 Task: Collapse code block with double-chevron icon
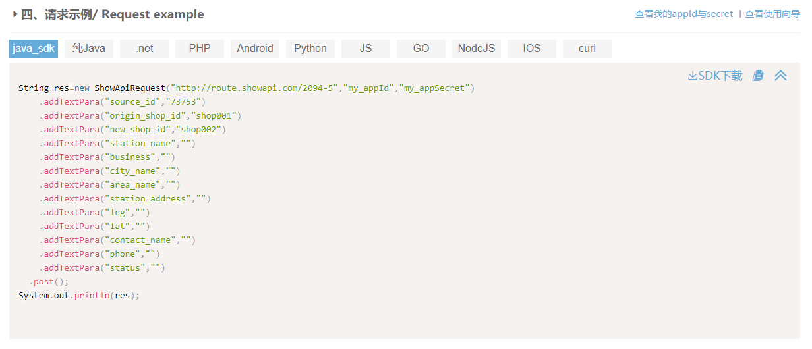[x=780, y=76]
